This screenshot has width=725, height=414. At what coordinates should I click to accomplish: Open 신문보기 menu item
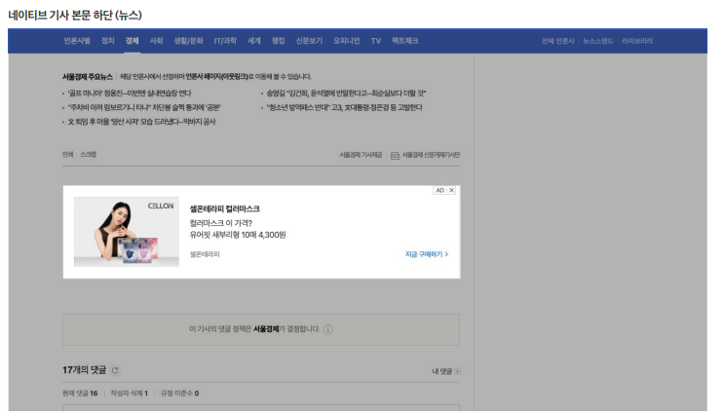[309, 41]
